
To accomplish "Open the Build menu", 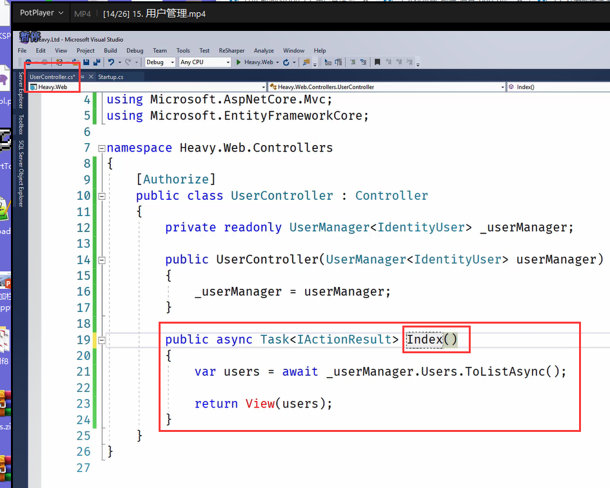I will point(110,50).
